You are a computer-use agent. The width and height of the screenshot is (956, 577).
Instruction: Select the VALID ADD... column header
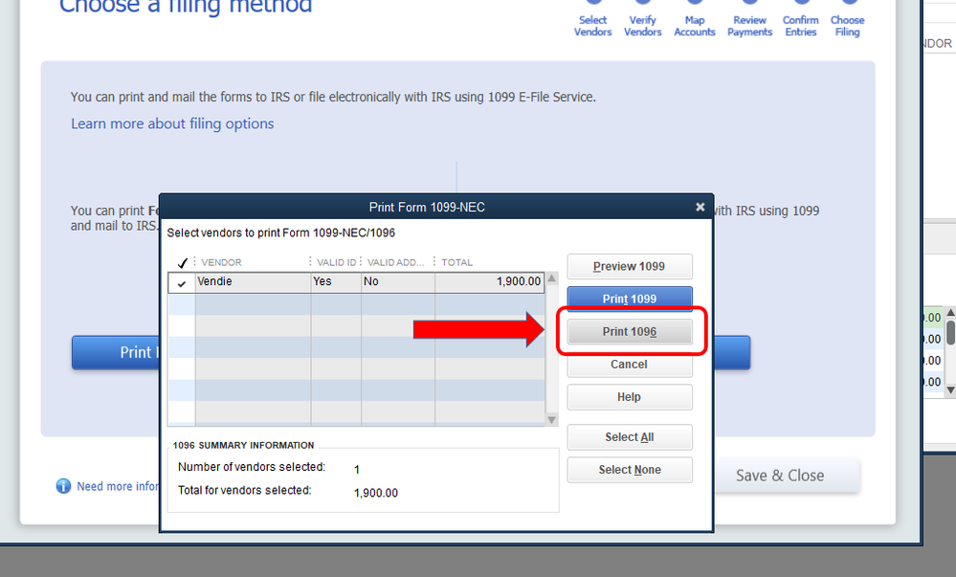click(396, 262)
